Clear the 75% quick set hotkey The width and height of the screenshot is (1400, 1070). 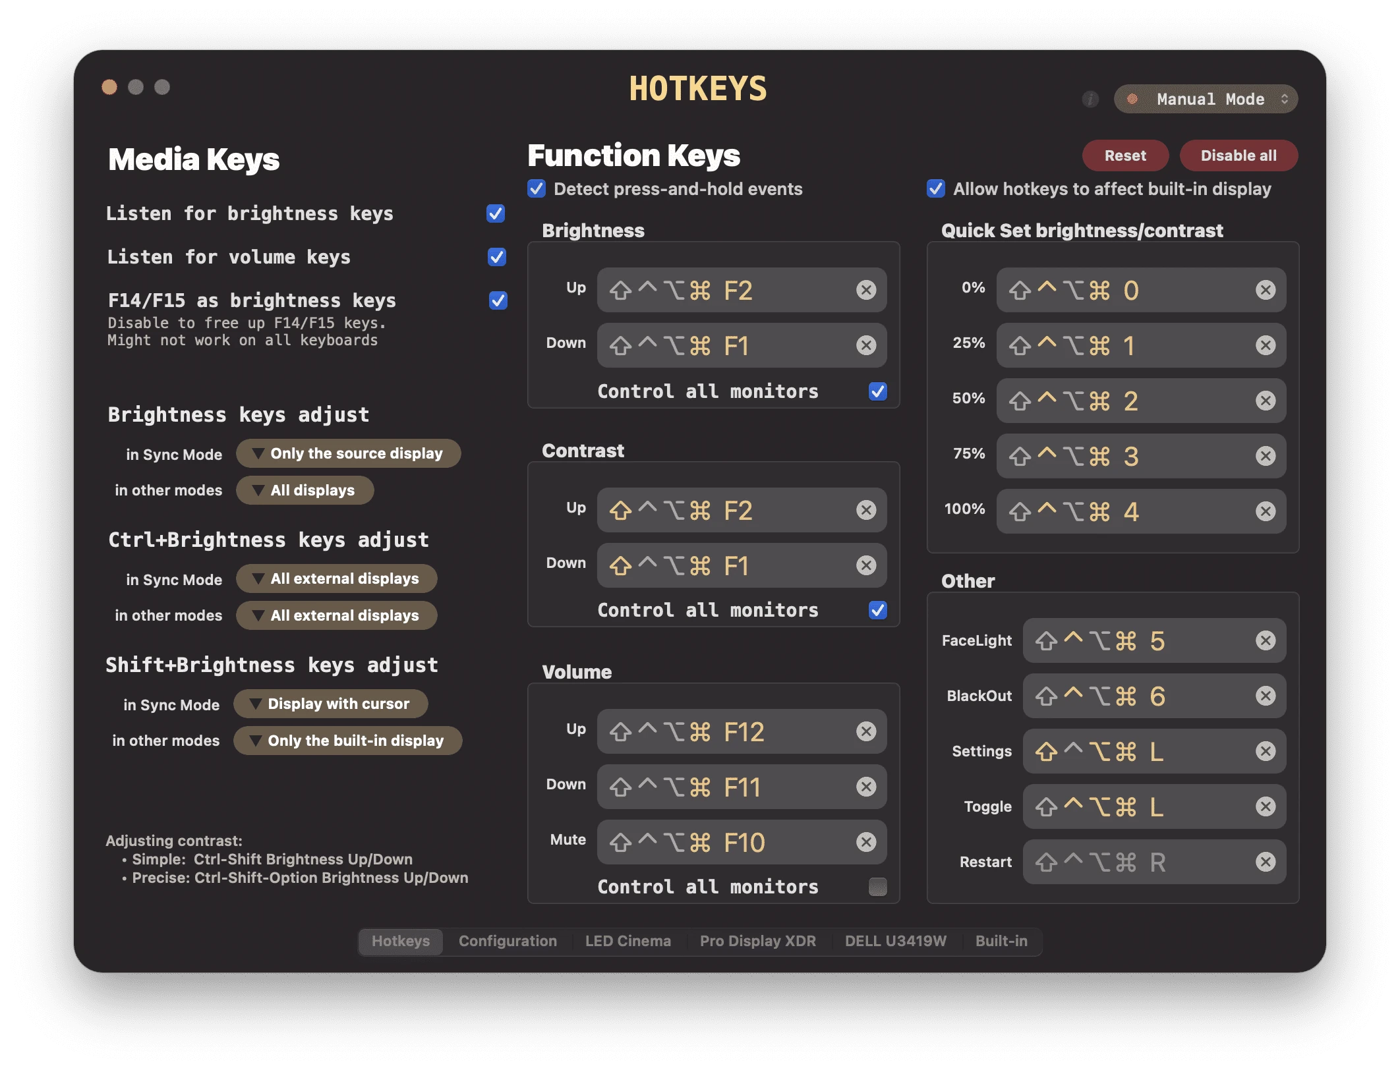(x=1266, y=456)
